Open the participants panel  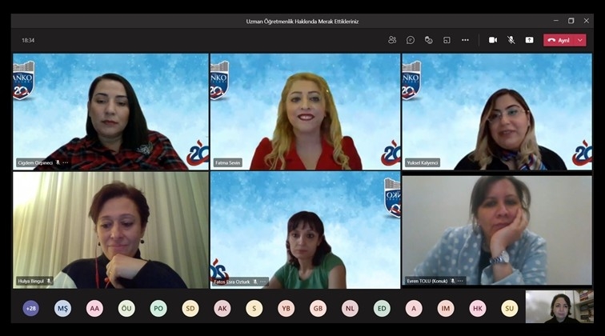click(x=392, y=40)
